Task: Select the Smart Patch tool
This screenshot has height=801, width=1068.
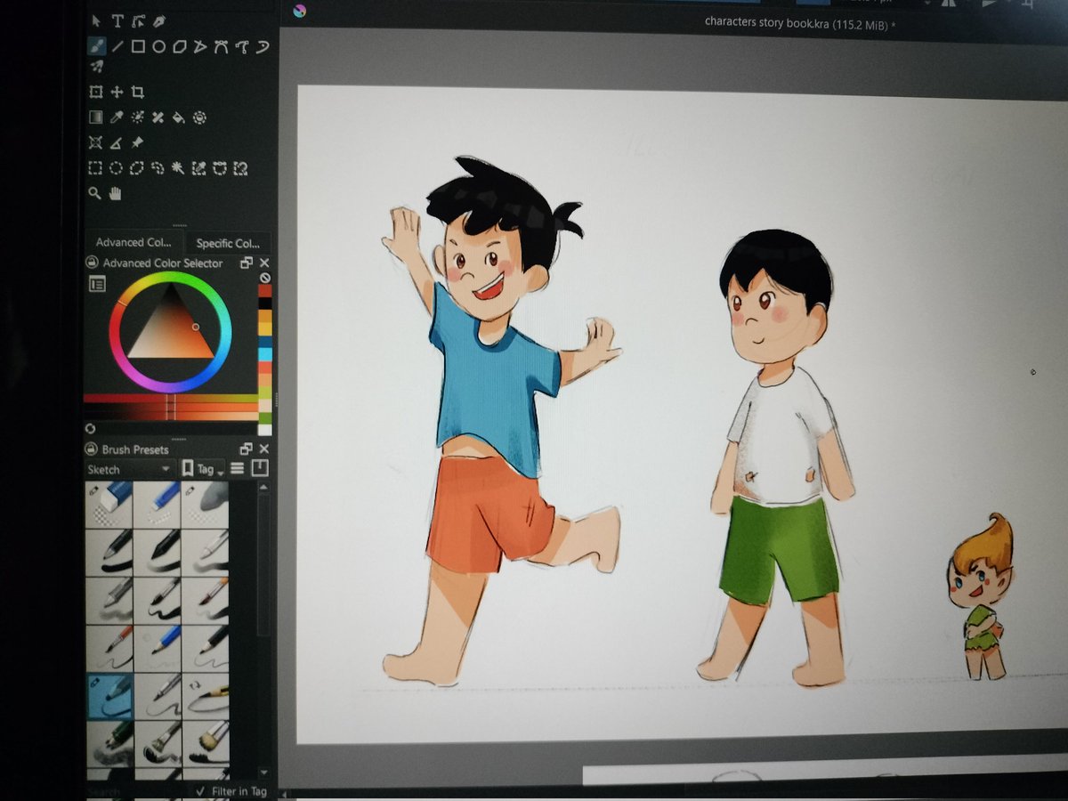Action: point(158,117)
